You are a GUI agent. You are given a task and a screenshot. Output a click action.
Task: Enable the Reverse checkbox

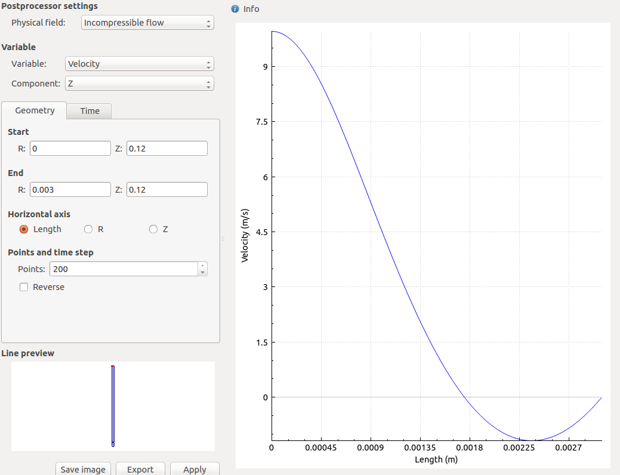pyautogui.click(x=24, y=287)
